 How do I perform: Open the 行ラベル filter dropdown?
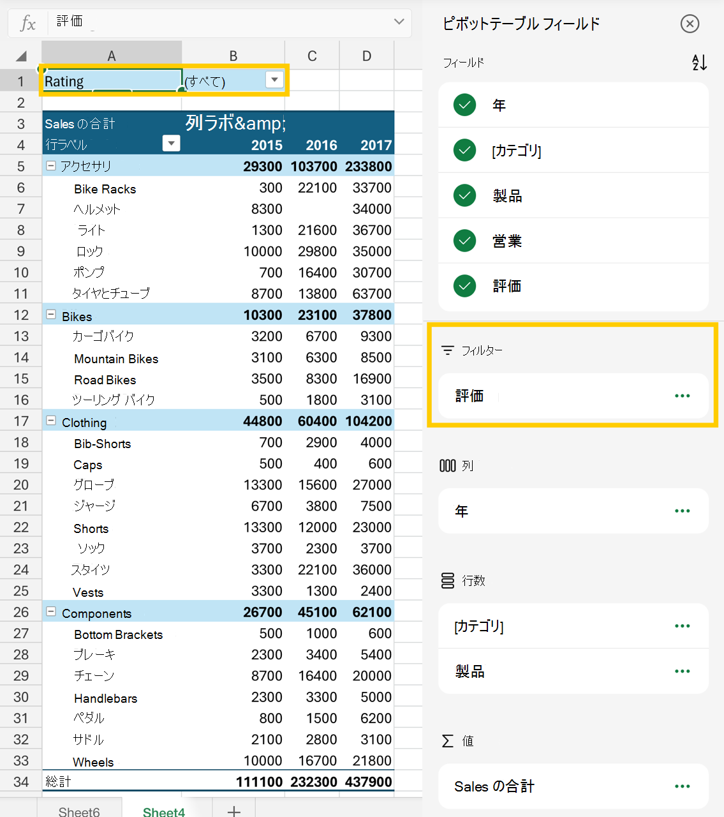tap(171, 143)
